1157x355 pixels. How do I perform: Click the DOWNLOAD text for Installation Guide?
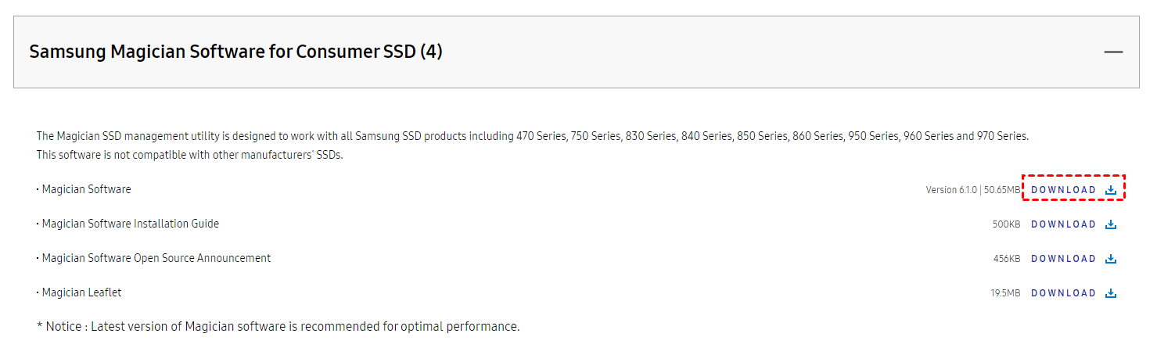tap(1063, 224)
